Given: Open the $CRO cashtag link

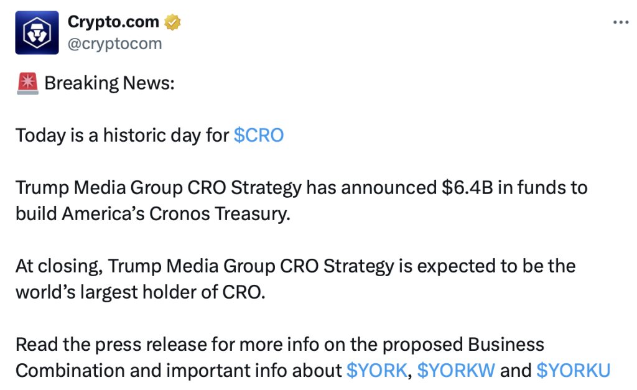Looking at the screenshot, I should pos(259,135).
